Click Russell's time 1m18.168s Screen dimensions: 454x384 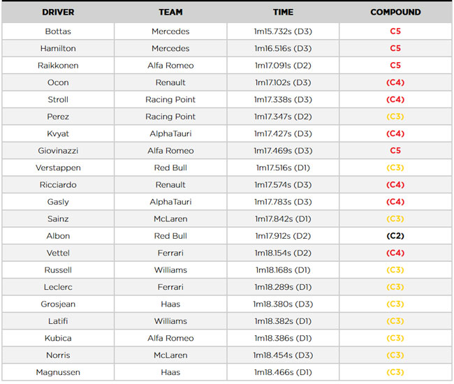(x=283, y=270)
